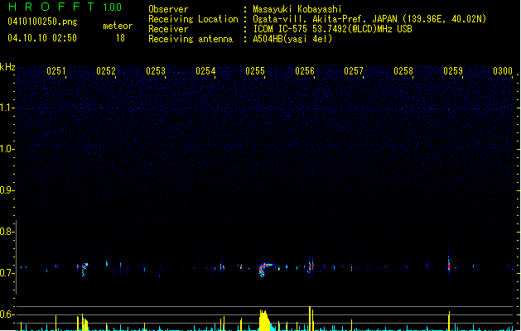Click the 0.8 kHz axis label
The image size is (521, 331).
pyautogui.click(x=7, y=232)
